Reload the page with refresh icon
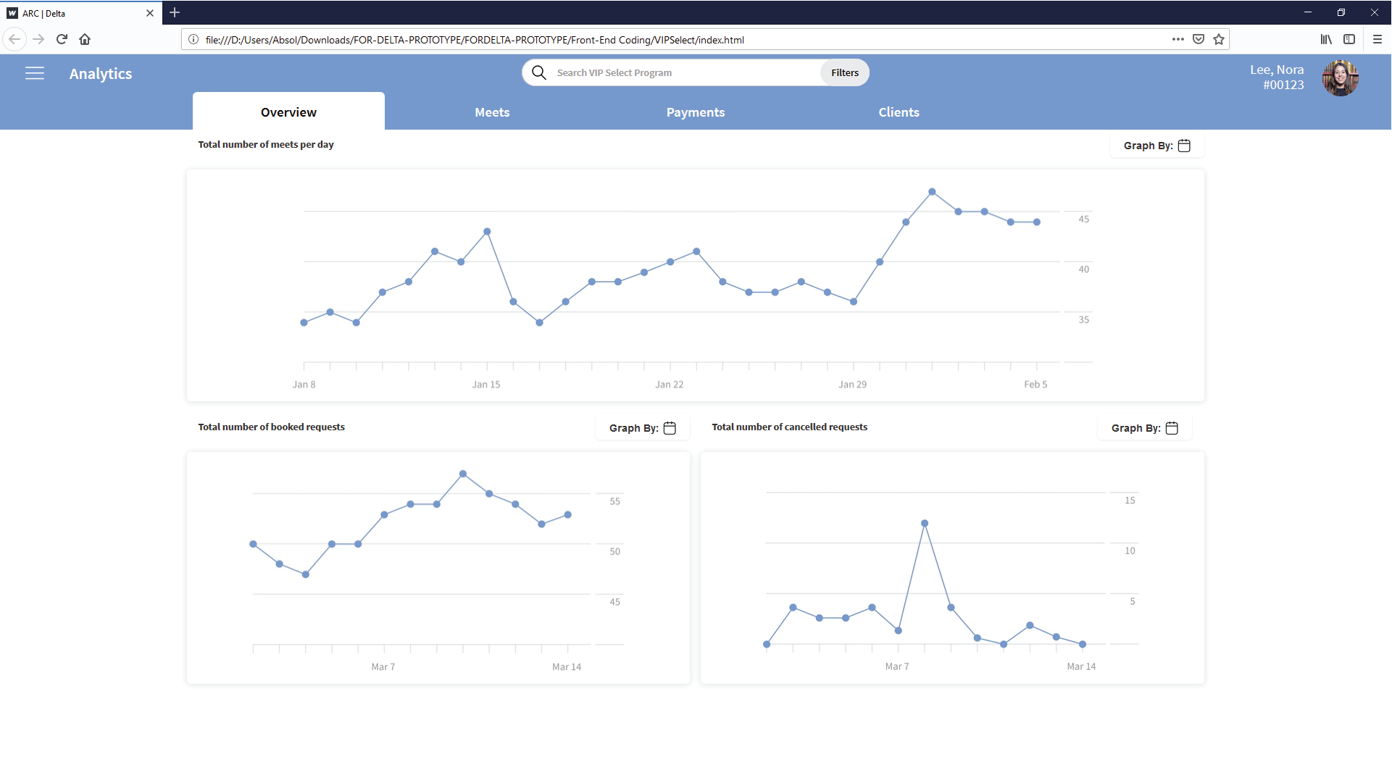Screen dimensions: 1392x783 (62, 39)
